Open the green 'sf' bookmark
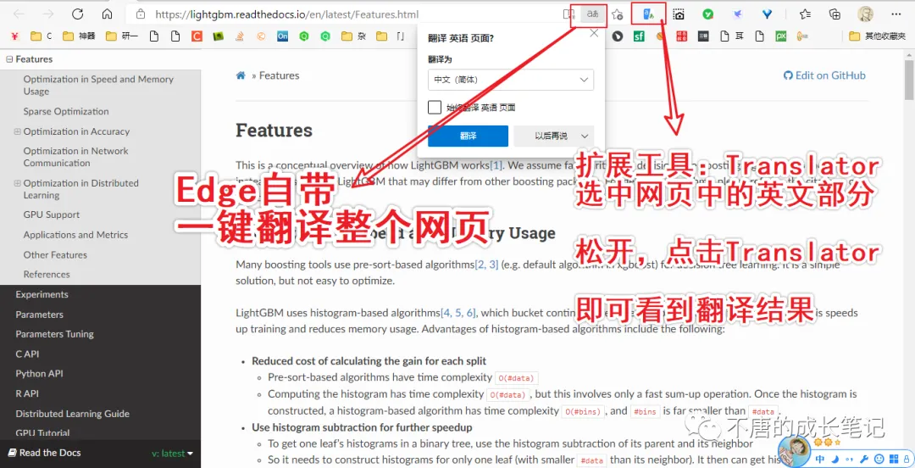Viewport: 915px width, 468px height. pos(639,36)
